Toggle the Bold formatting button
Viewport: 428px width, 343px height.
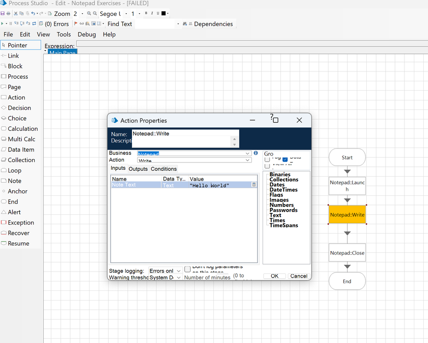(146, 14)
